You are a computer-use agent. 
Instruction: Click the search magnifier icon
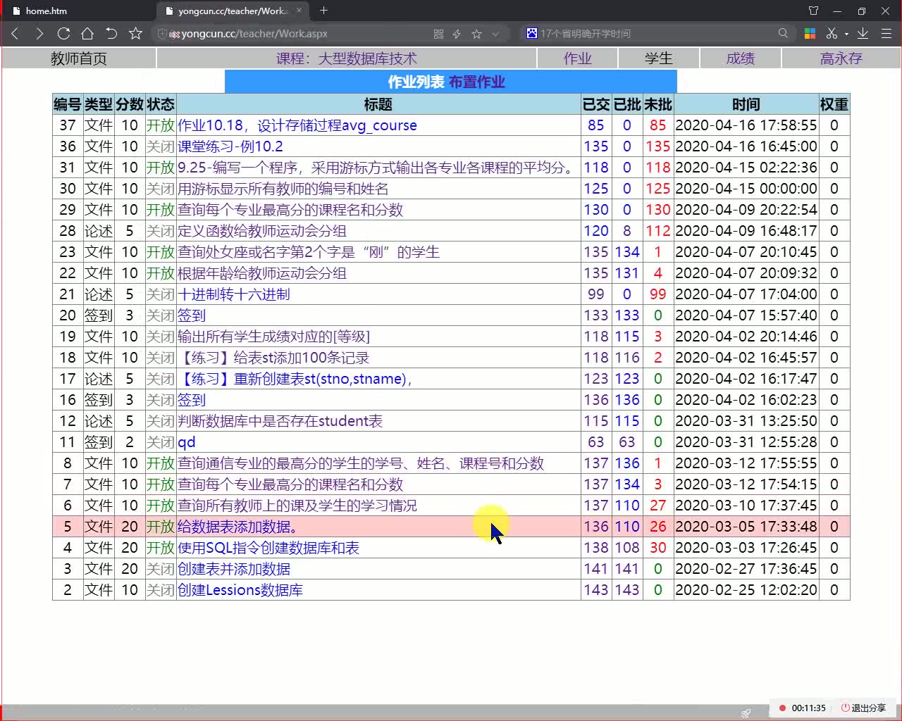pos(783,33)
